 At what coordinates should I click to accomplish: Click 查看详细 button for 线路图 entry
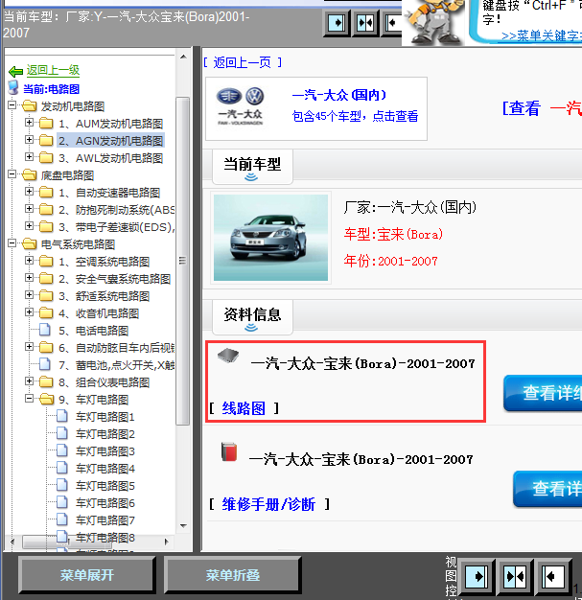coord(543,393)
